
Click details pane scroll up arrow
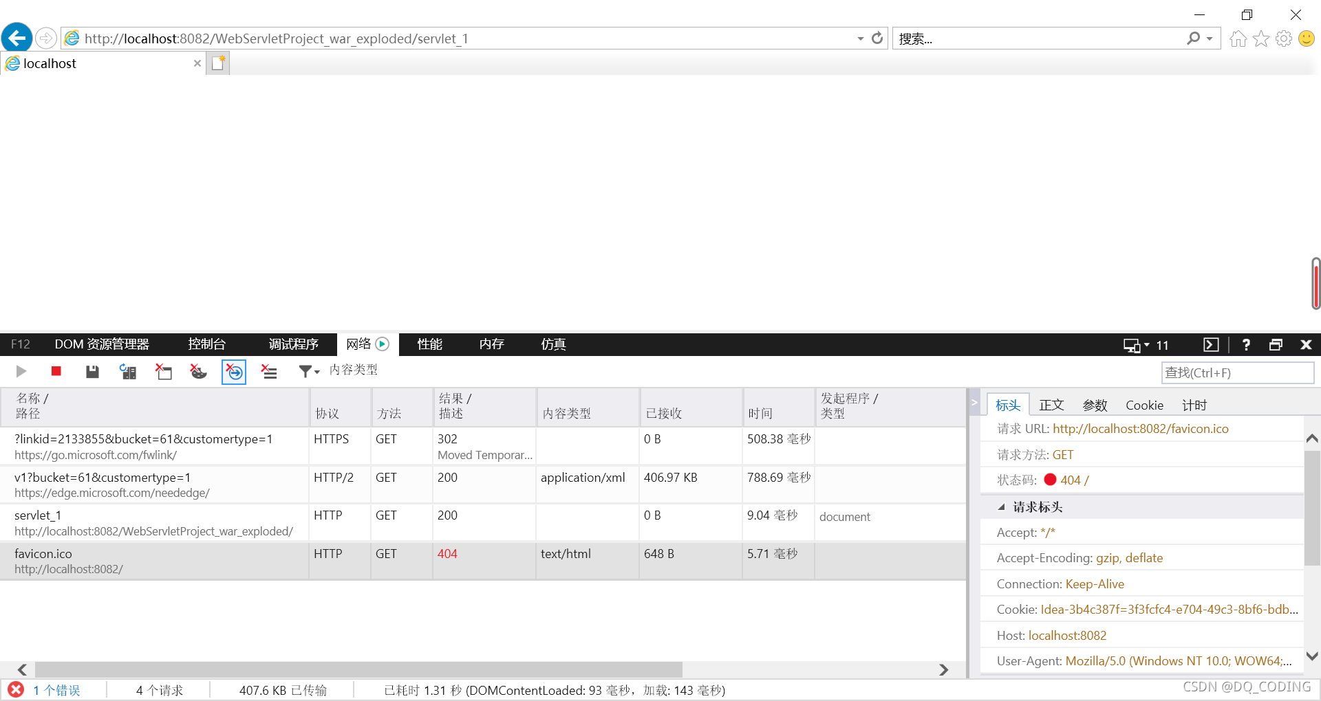[x=1312, y=438]
